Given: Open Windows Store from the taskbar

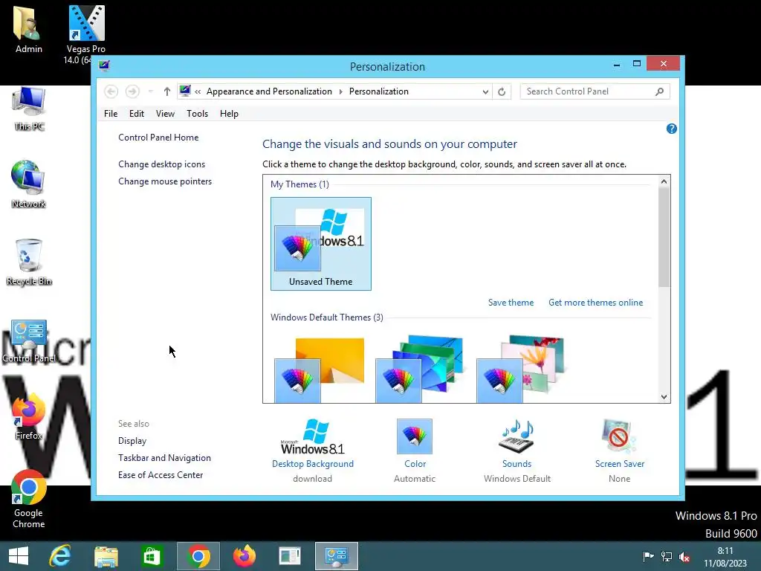Looking at the screenshot, I should [152, 556].
